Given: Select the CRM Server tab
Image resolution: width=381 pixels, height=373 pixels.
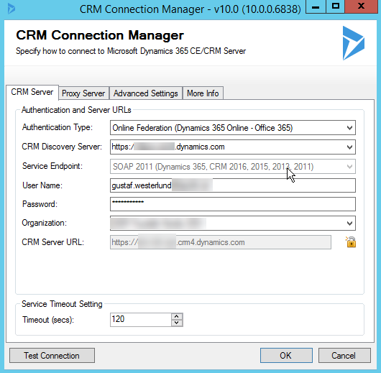Looking at the screenshot, I should [x=32, y=92].
